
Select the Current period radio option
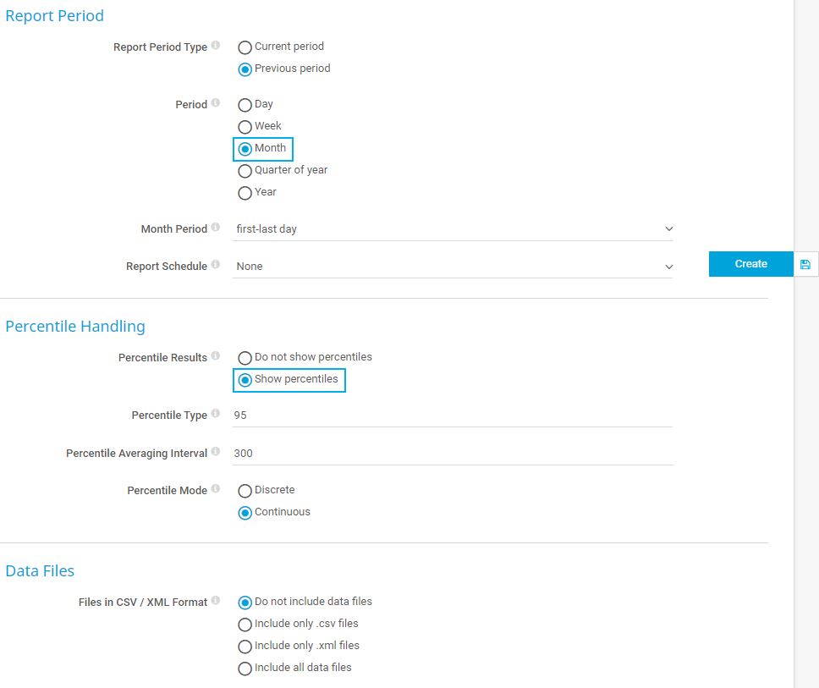pos(245,47)
